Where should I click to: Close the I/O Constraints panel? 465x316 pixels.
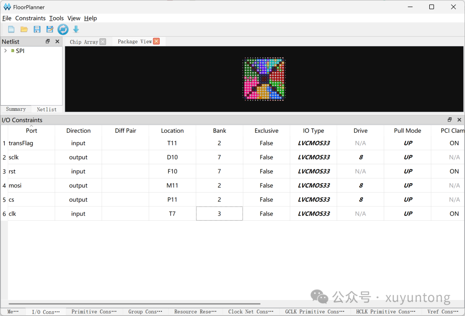pos(459,120)
